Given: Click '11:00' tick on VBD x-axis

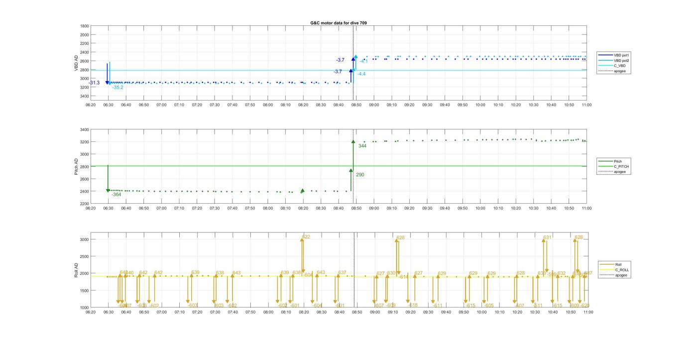Looking at the screenshot, I should pos(586,105).
